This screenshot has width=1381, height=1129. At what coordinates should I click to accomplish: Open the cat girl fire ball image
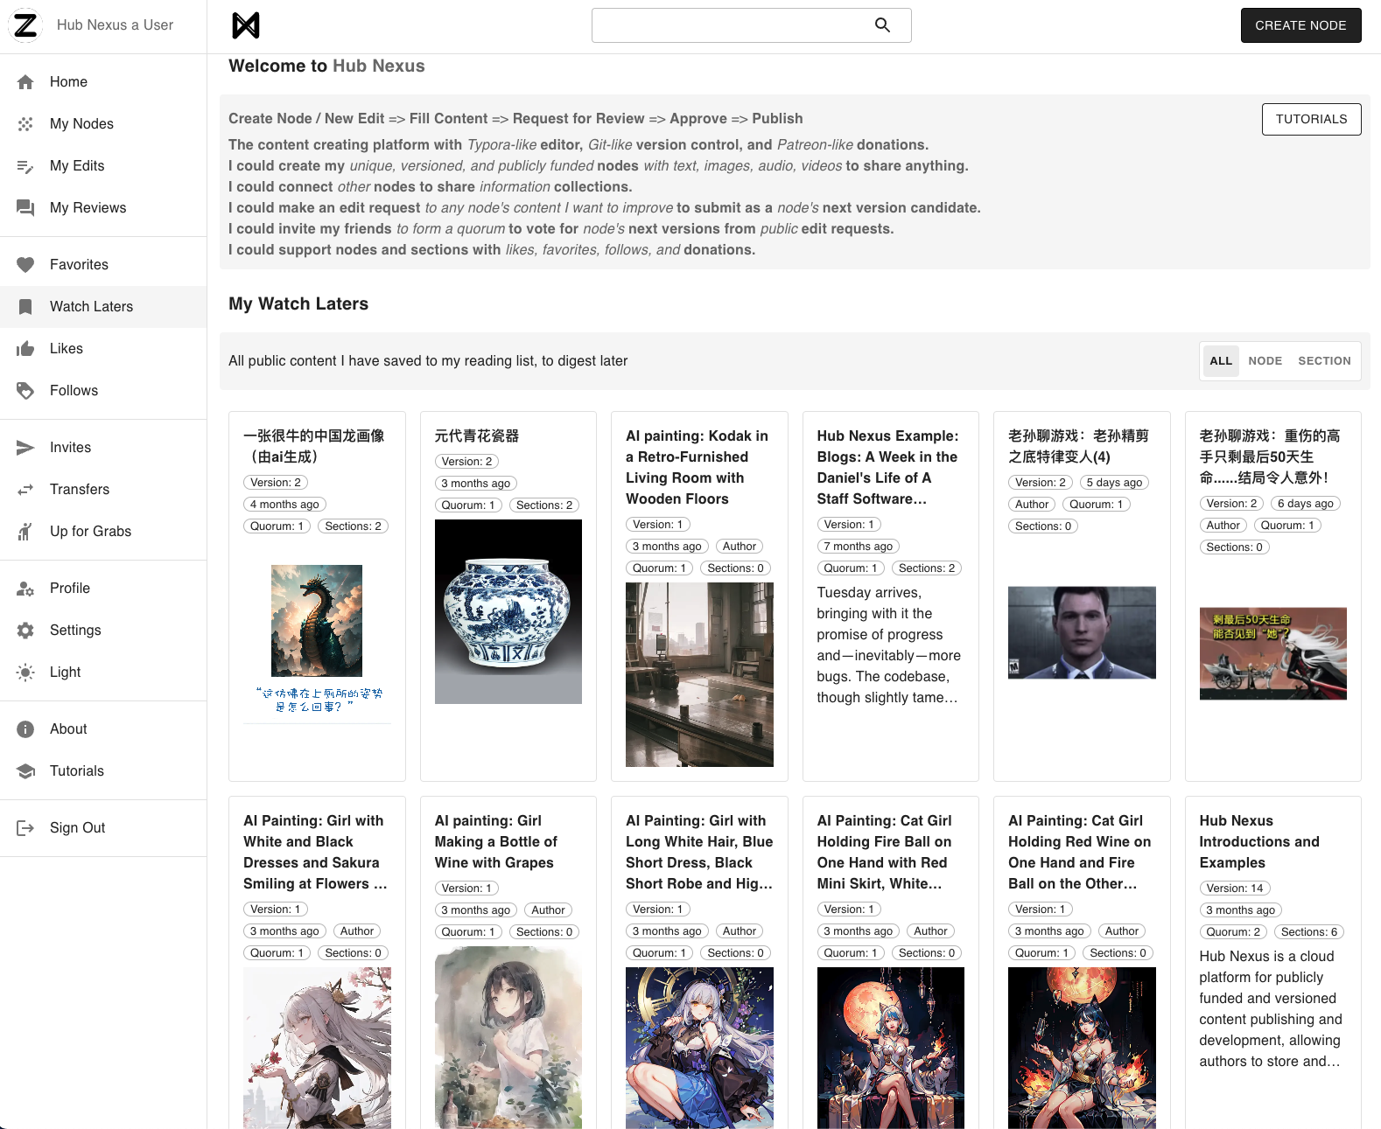tap(891, 1048)
